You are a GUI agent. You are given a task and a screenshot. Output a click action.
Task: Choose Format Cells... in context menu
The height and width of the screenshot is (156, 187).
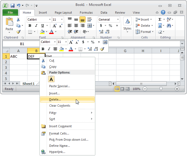(x=68, y=133)
